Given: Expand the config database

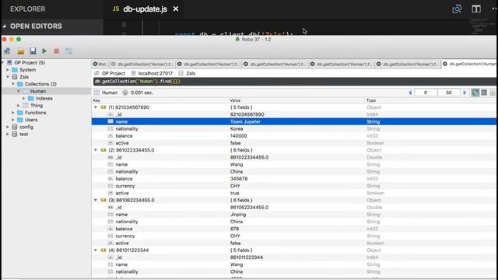Looking at the screenshot, I should point(8,127).
